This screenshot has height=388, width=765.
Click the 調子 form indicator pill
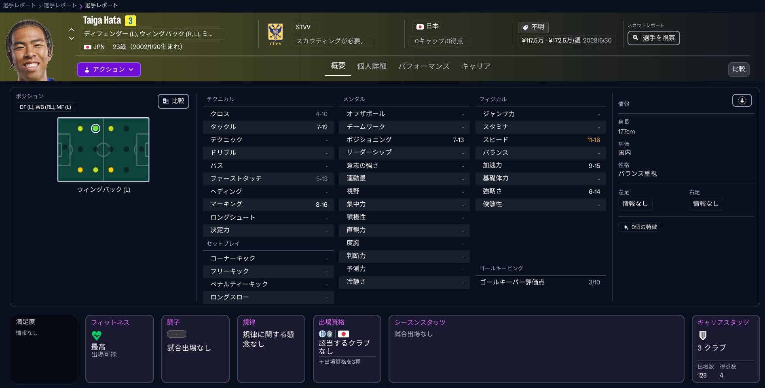[176, 334]
